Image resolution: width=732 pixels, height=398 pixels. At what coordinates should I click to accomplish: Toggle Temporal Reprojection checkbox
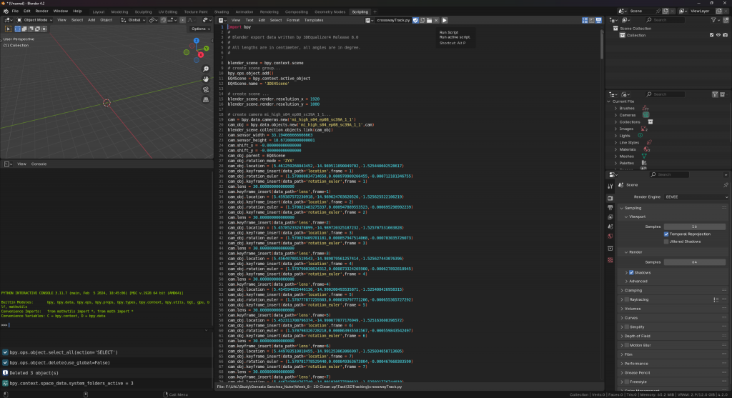pyautogui.click(x=666, y=234)
